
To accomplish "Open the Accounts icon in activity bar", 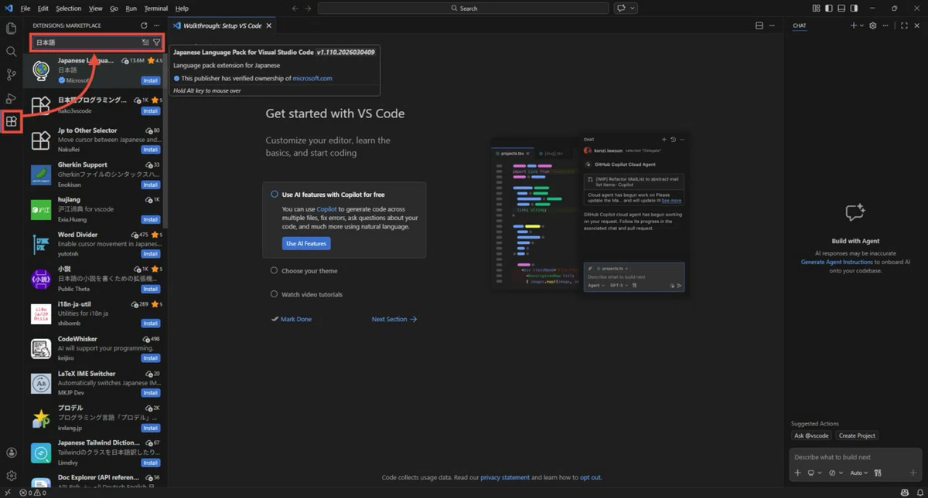I will pyautogui.click(x=11, y=453).
